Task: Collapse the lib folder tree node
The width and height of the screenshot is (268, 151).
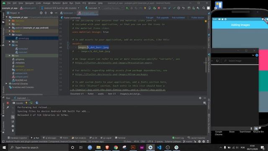Action: click(10, 45)
